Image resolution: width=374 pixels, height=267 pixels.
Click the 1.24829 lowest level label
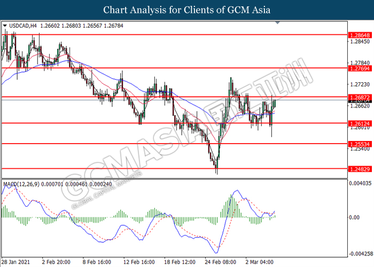pyautogui.click(x=359, y=168)
